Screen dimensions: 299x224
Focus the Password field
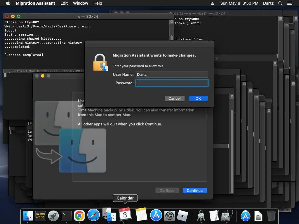point(172,83)
